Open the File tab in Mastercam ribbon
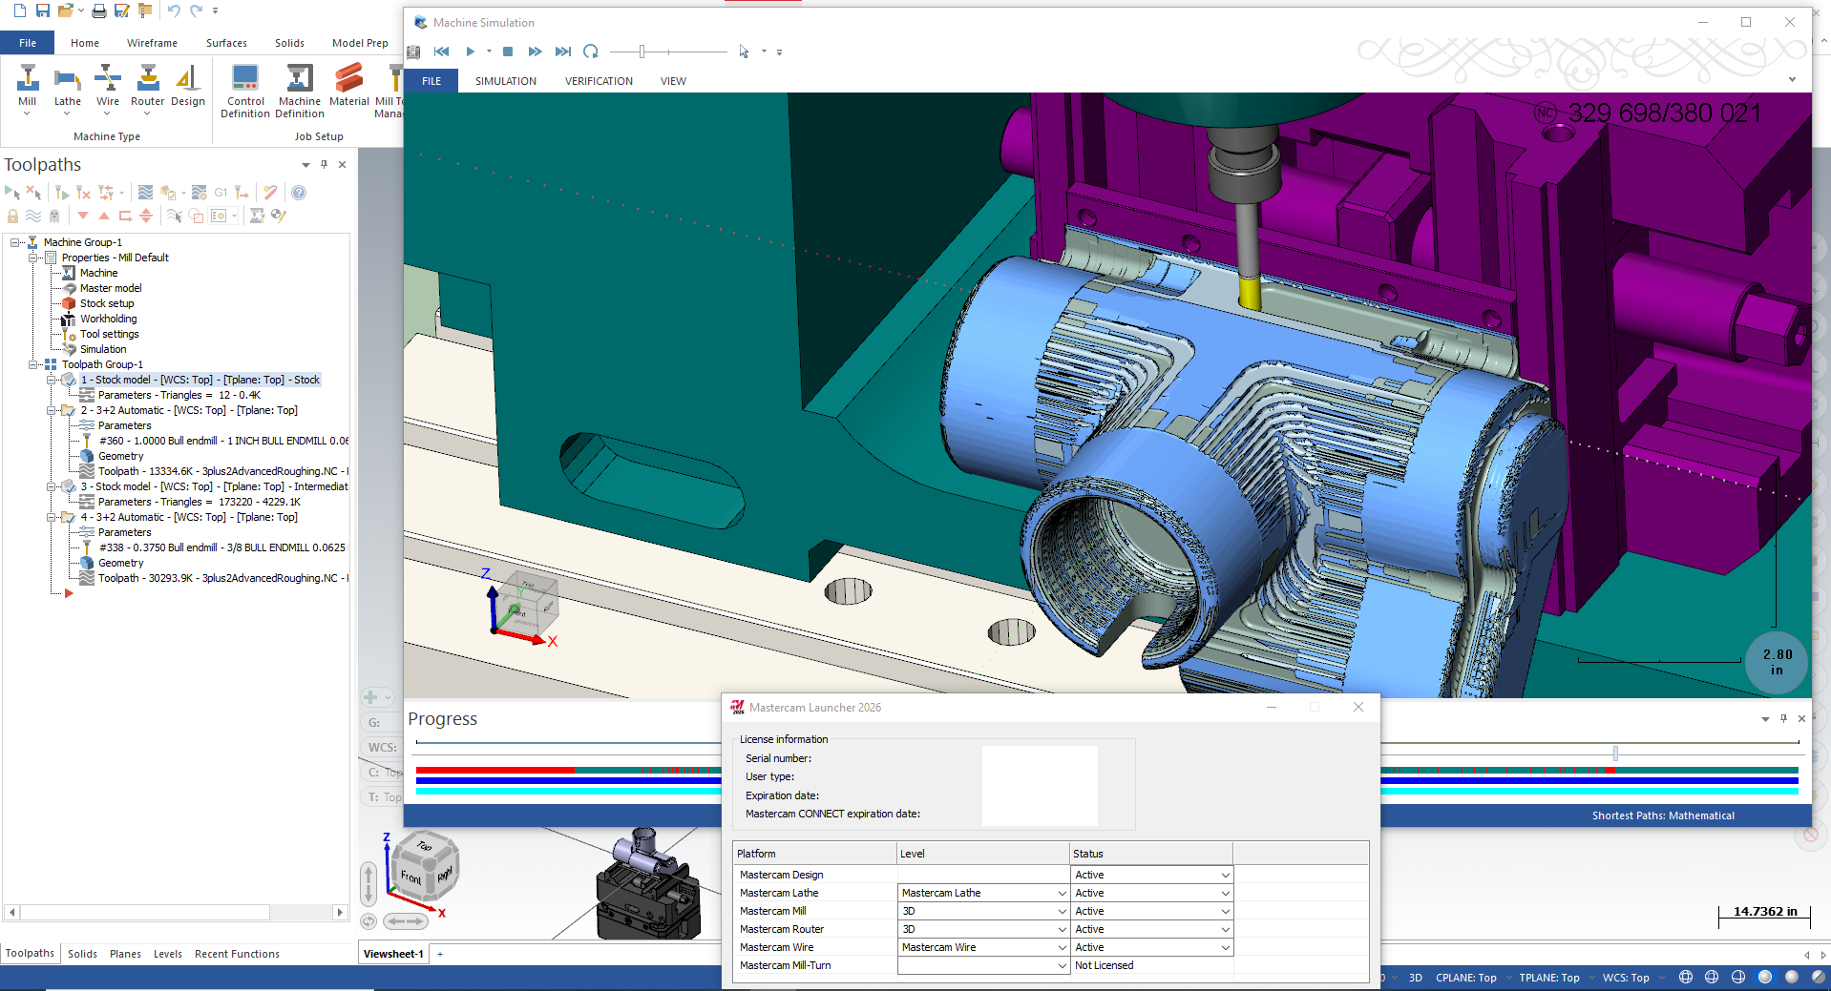1831x991 pixels. [x=28, y=43]
